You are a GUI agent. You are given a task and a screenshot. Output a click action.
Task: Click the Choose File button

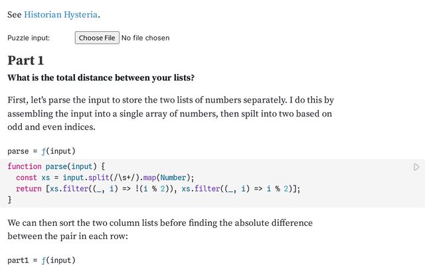[x=97, y=38]
